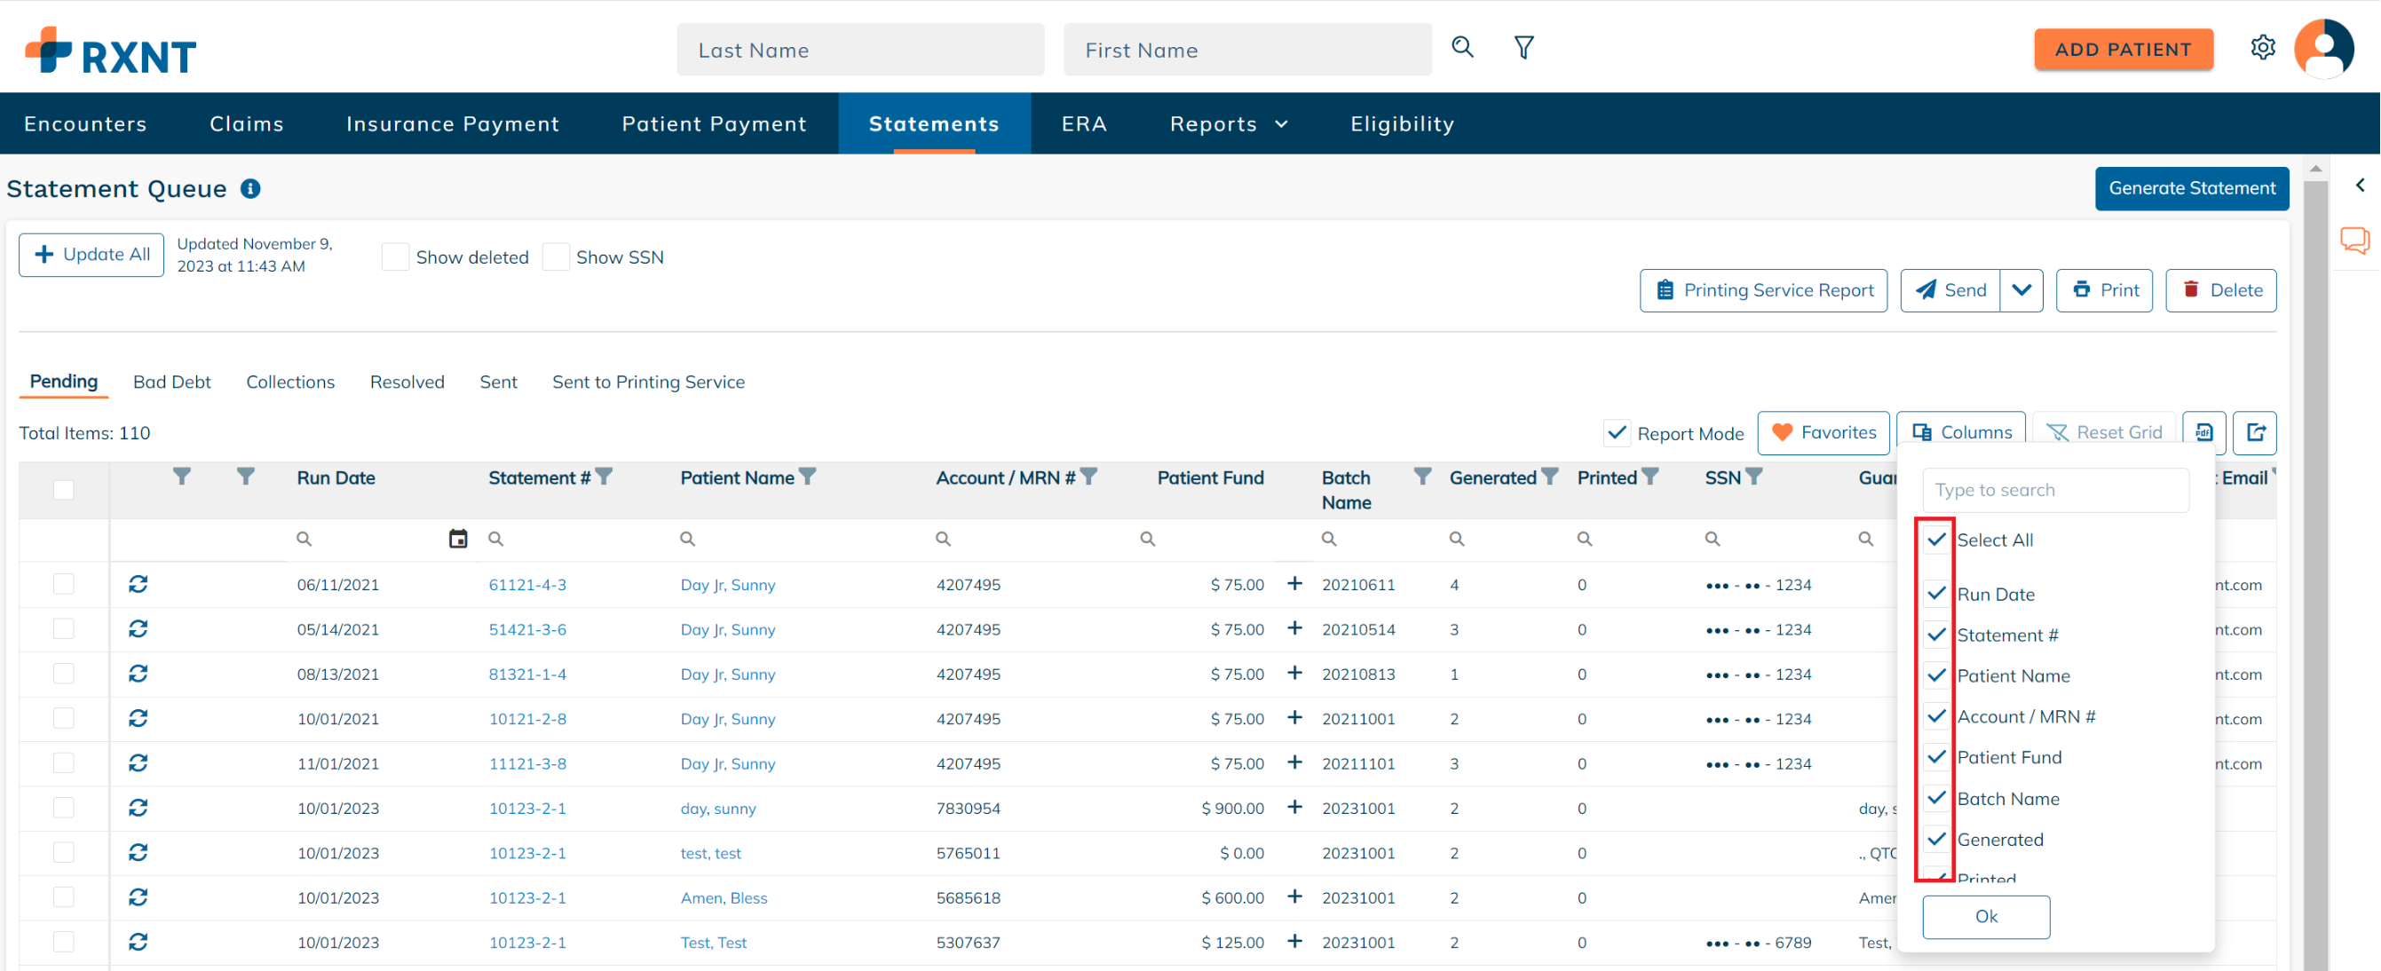Refresh statement 11121-3-8 row icon
This screenshot has height=971, width=2381.
[x=138, y=763]
